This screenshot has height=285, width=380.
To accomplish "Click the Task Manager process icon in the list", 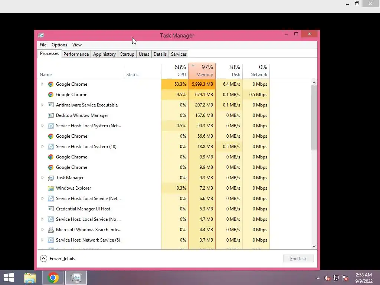I will point(50,178).
